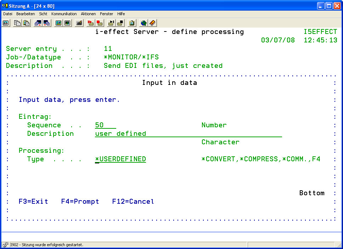Viewport: 343px width, 249px height.
Task: Click the Print Screen toolbar icon
Action: pyautogui.click(x=6, y=23)
